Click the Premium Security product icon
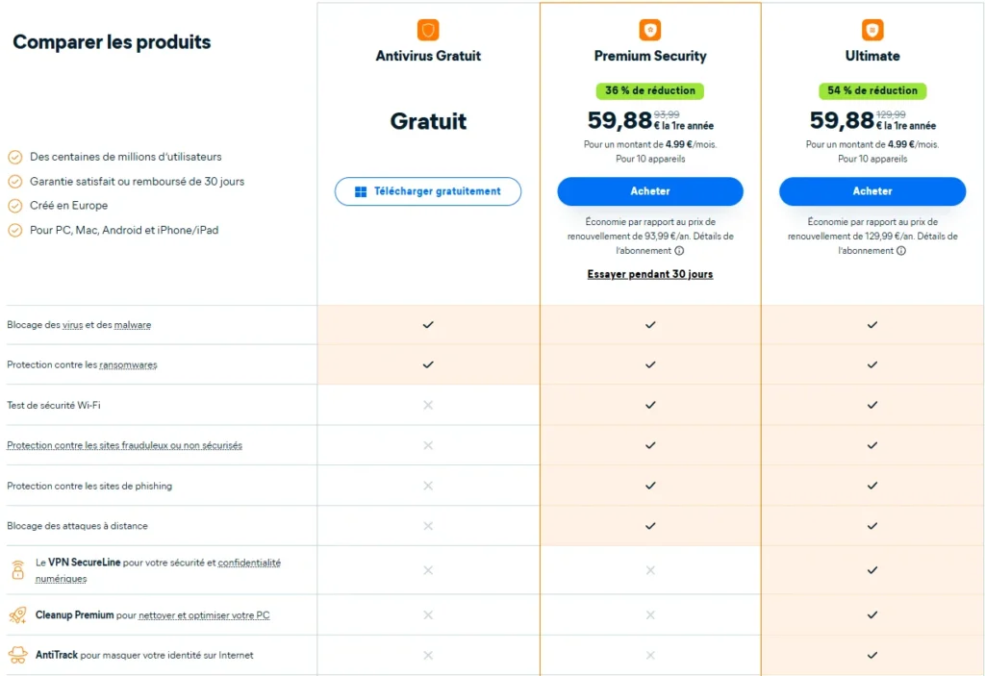 pos(650,30)
